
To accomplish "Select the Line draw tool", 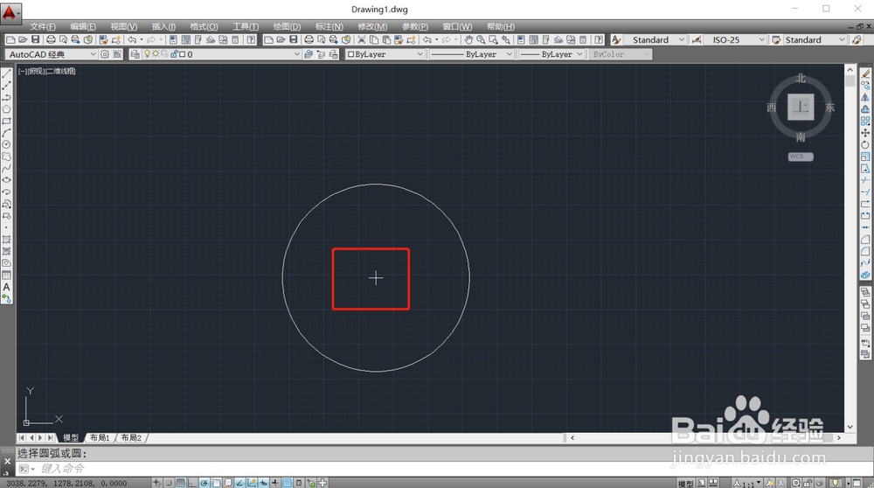I will click(7, 73).
